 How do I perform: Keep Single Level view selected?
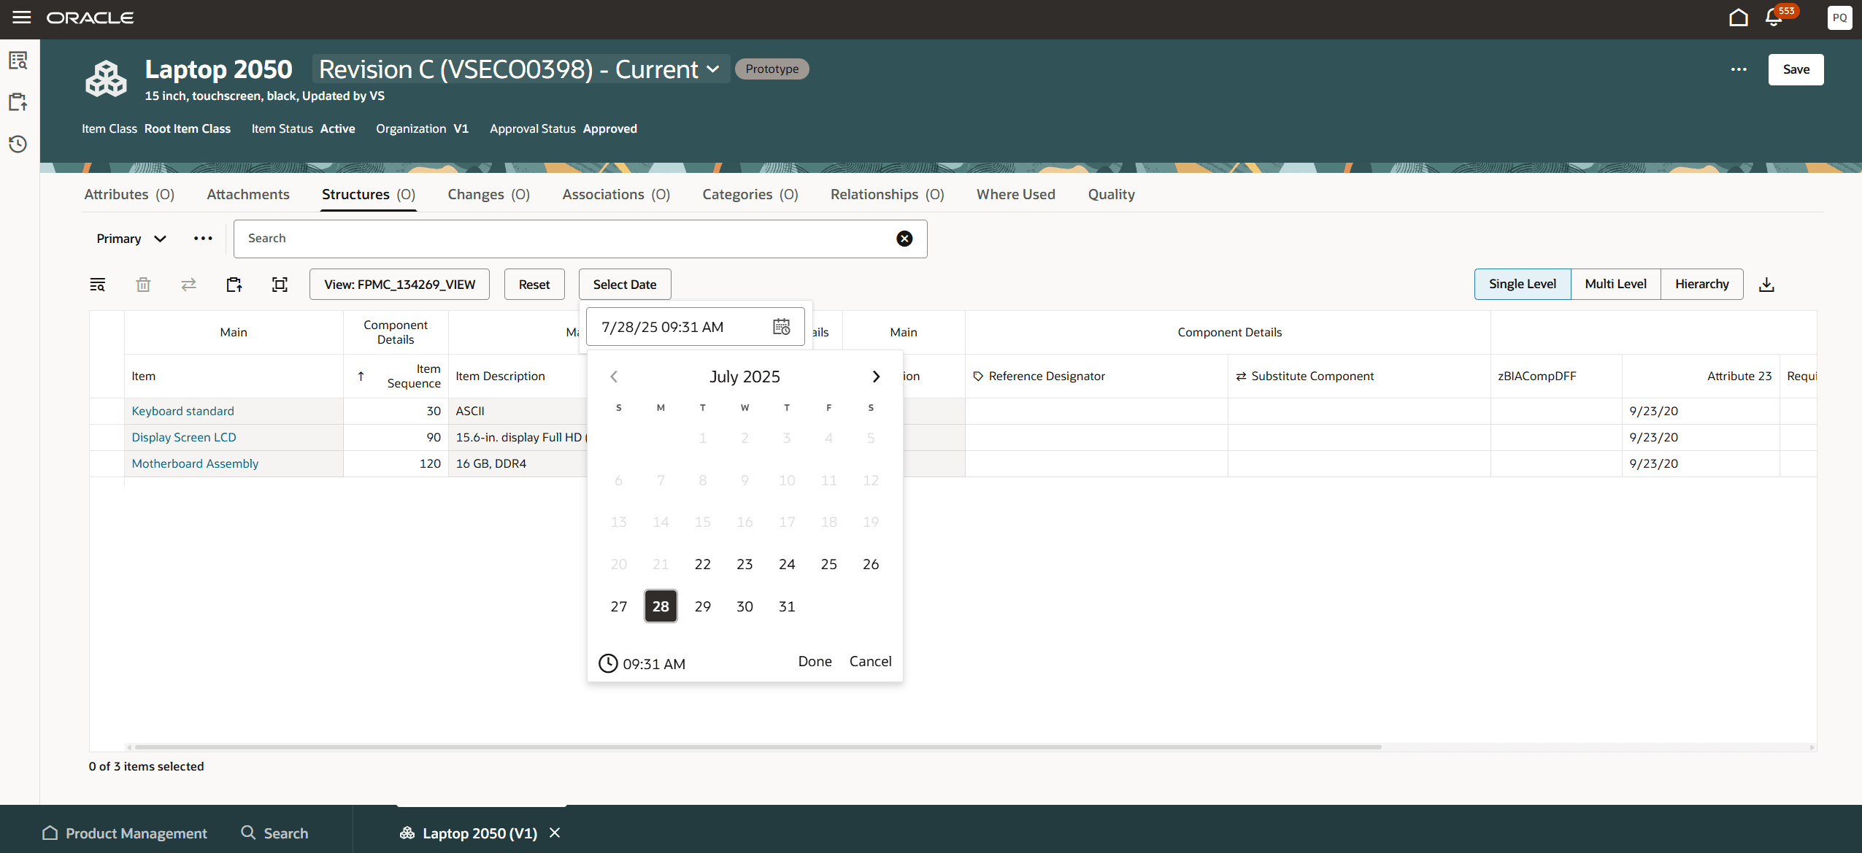(1521, 284)
